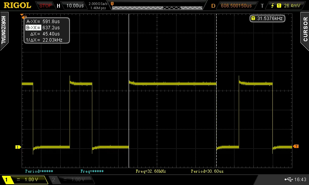Open the HORIZONTAL side tab
Viewport: 309px width, 185px height.
(x=4, y=30)
